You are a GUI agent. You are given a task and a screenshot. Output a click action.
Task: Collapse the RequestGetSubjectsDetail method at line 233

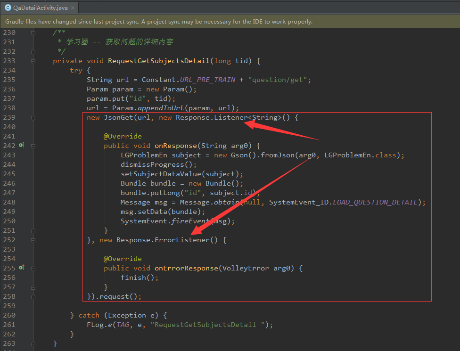[33, 61]
